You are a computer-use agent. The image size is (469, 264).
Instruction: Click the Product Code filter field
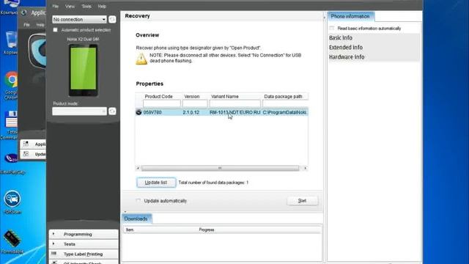161,103
